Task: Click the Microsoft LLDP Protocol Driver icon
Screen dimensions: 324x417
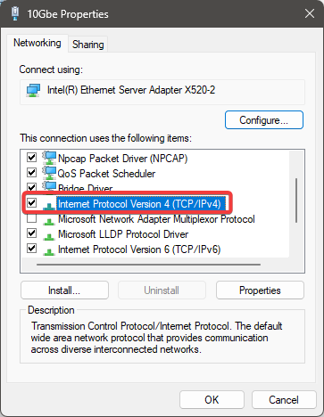Action: (x=49, y=236)
